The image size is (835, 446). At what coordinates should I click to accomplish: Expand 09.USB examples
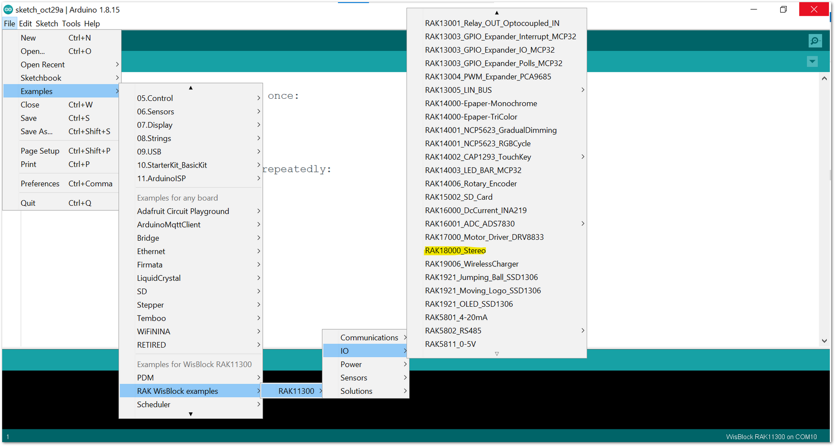click(x=191, y=152)
